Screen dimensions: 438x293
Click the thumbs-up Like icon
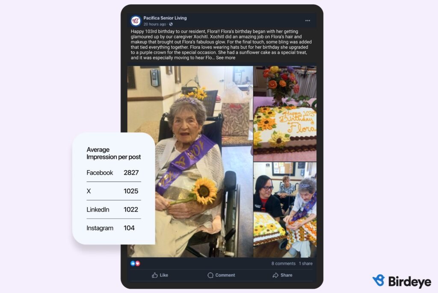(155, 275)
